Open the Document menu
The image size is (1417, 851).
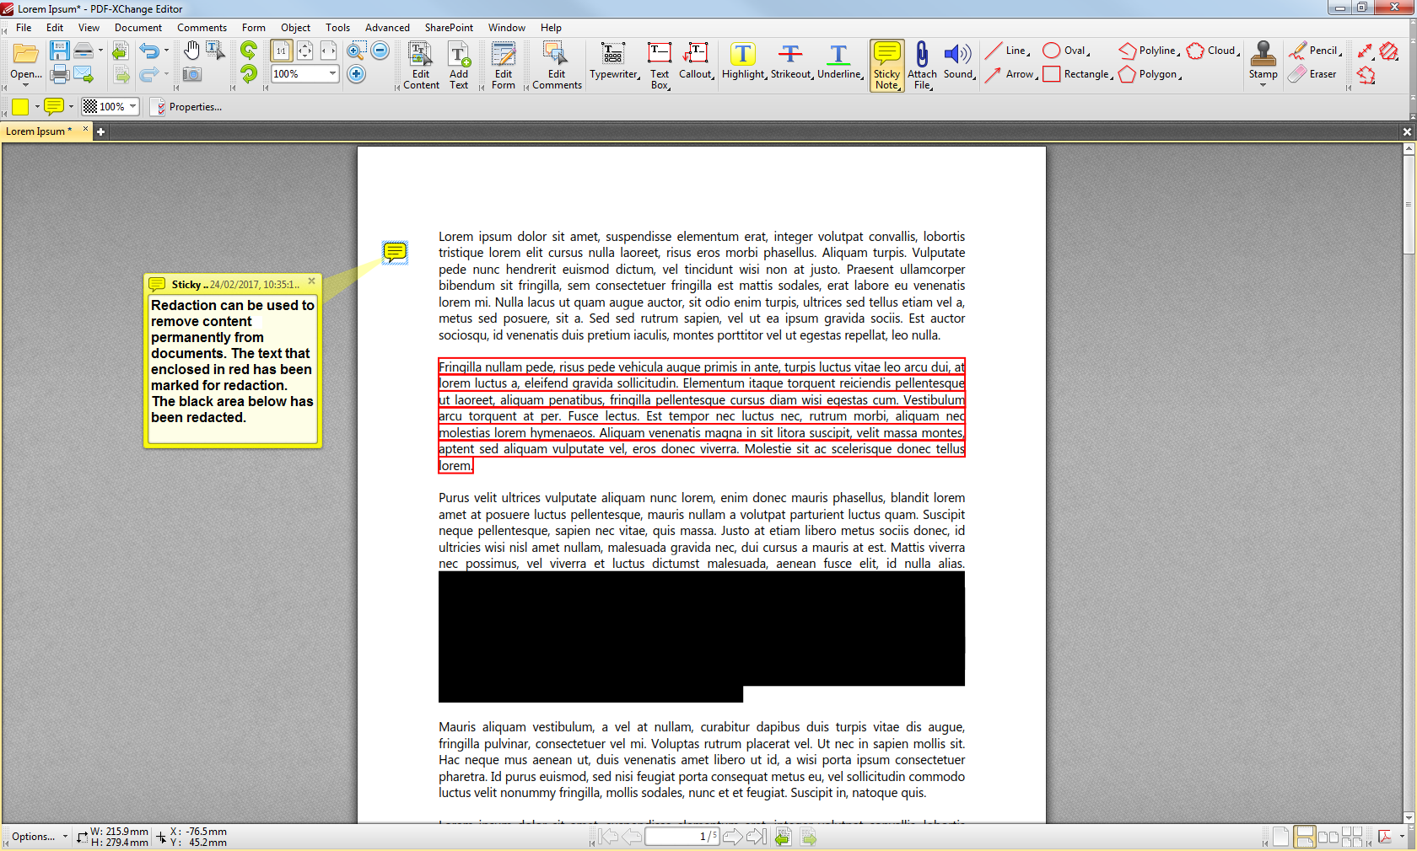pyautogui.click(x=138, y=28)
